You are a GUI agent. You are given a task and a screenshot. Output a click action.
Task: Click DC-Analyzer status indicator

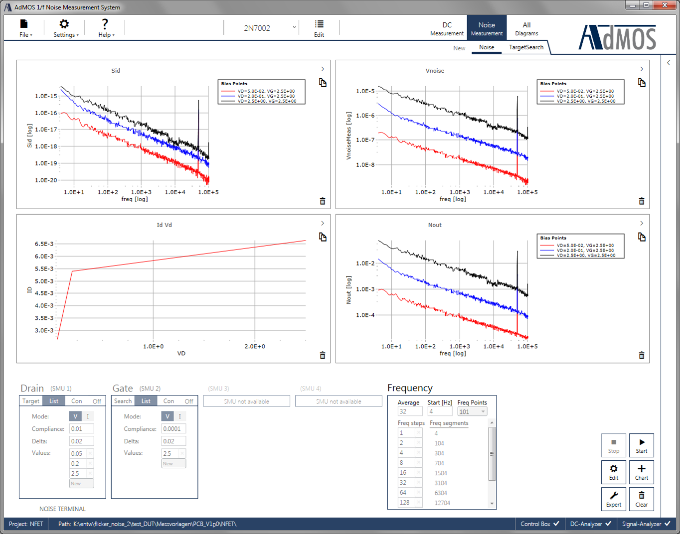click(590, 524)
